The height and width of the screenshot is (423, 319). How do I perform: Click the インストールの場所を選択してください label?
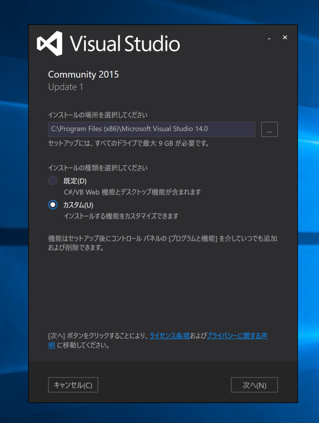(98, 115)
